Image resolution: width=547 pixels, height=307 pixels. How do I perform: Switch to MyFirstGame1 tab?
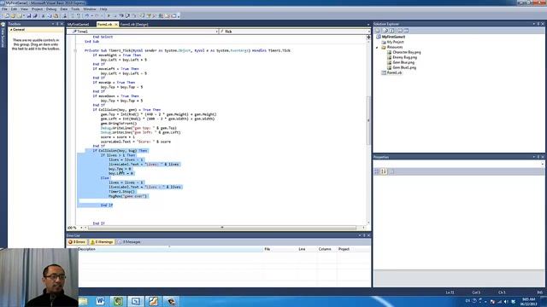[78, 25]
